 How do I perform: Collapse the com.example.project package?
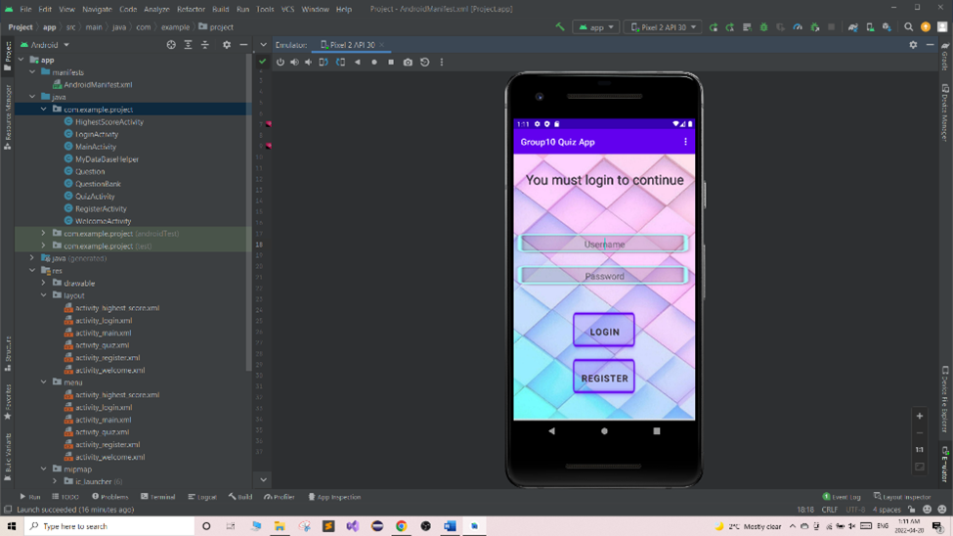click(43, 109)
